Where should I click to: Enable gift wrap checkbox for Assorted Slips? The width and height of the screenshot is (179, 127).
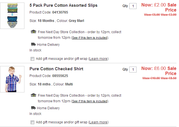coord(32,59)
